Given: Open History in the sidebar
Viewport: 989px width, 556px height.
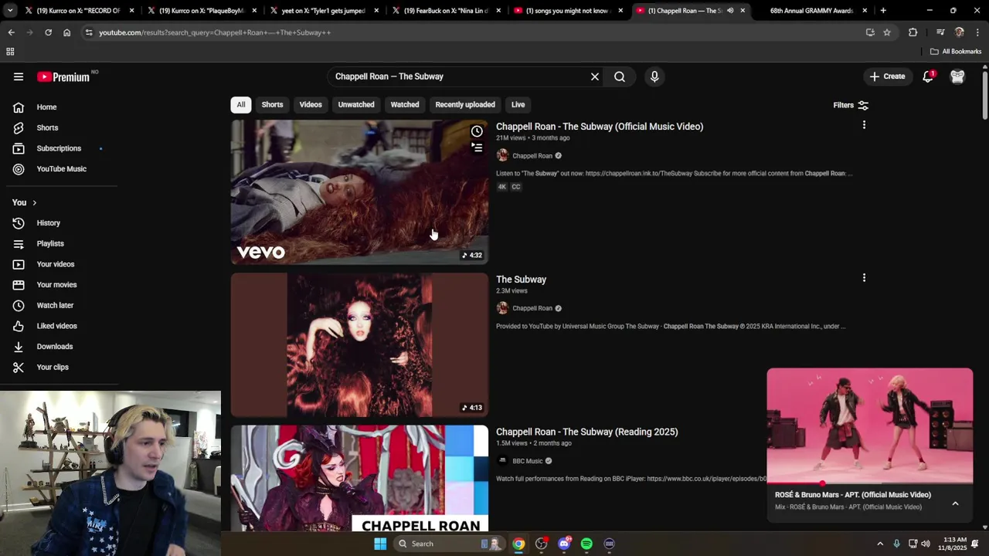Looking at the screenshot, I should 48,223.
